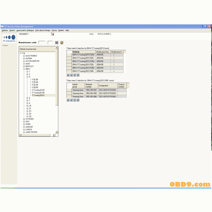Screen dimensions: 212x212
Task: Expand the BMW Z4 node
Action: (x=27, y=114)
